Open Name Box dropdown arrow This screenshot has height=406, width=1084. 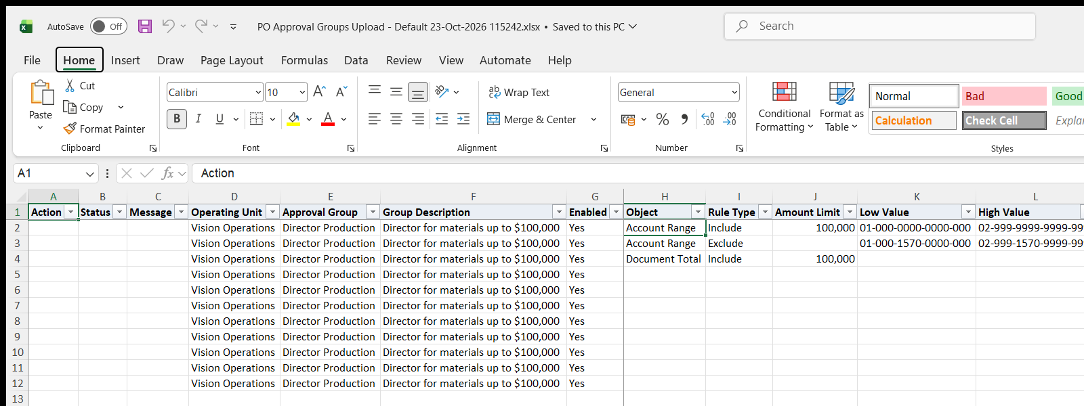point(90,174)
